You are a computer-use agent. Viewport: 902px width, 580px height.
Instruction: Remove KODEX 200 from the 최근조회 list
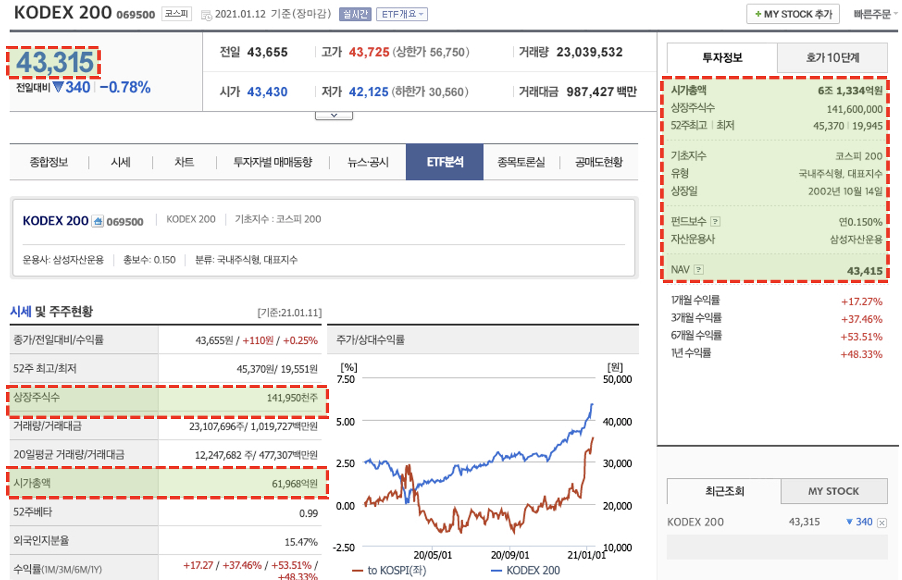[882, 523]
